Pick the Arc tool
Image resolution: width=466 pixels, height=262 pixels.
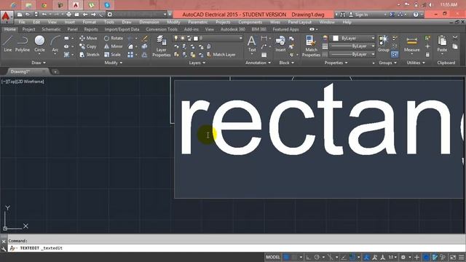click(55, 44)
